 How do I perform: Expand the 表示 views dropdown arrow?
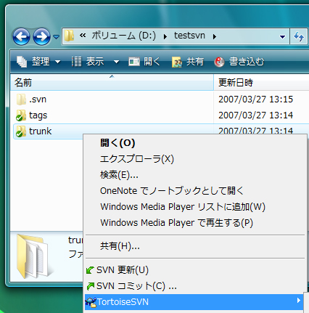[116, 62]
